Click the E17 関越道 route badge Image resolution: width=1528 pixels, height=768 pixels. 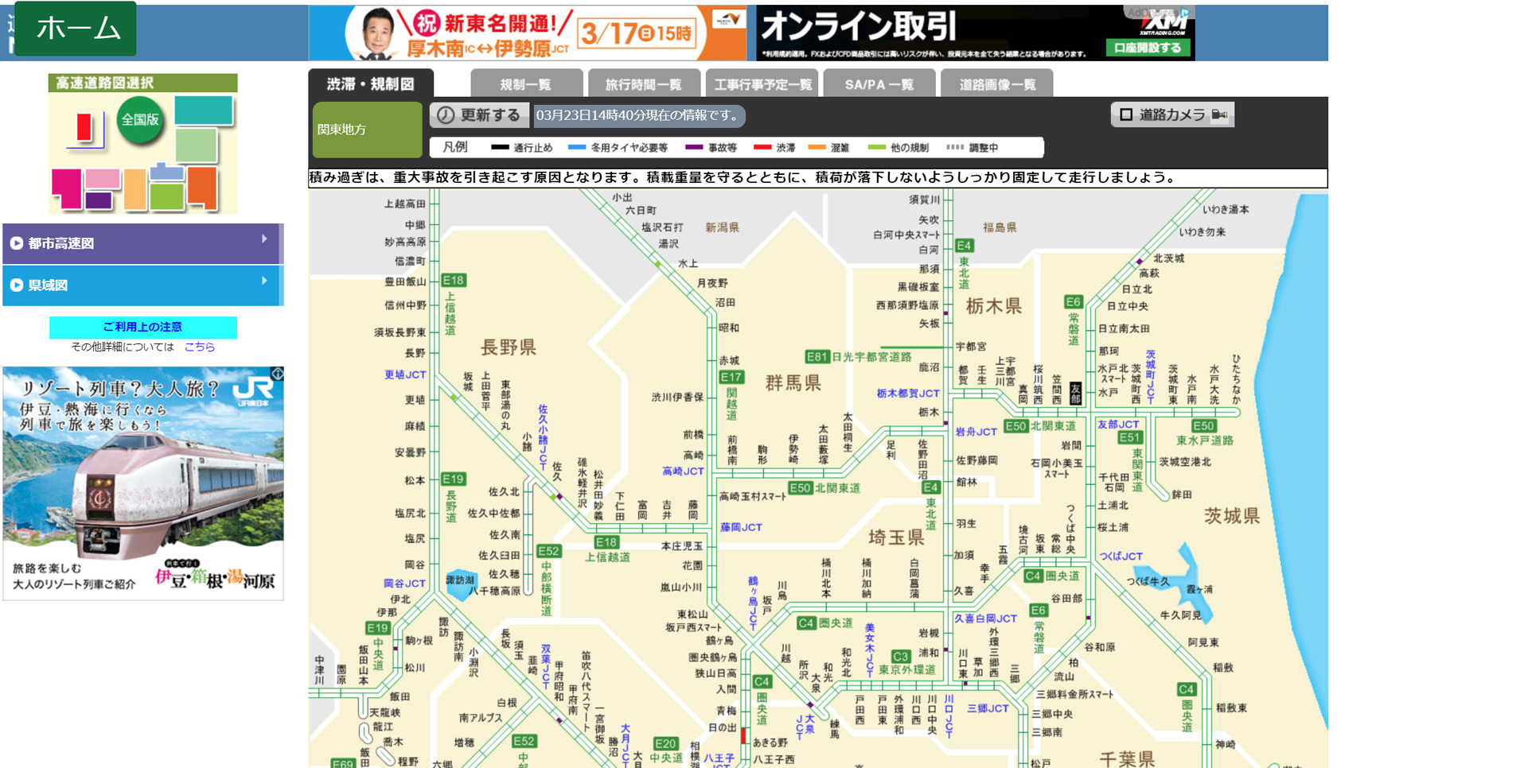731,377
